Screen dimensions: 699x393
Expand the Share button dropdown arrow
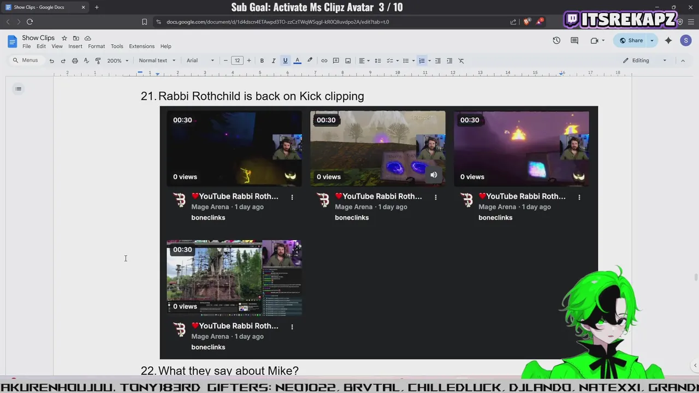(x=651, y=40)
